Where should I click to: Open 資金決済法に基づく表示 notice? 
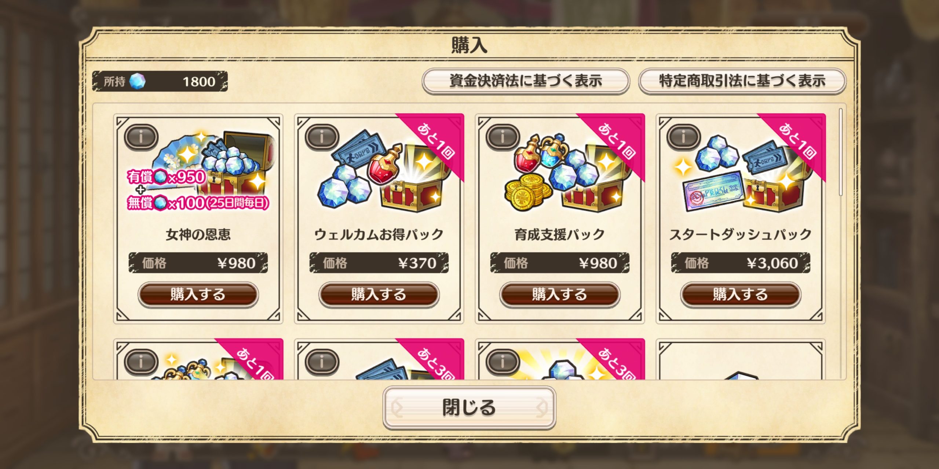coord(526,81)
